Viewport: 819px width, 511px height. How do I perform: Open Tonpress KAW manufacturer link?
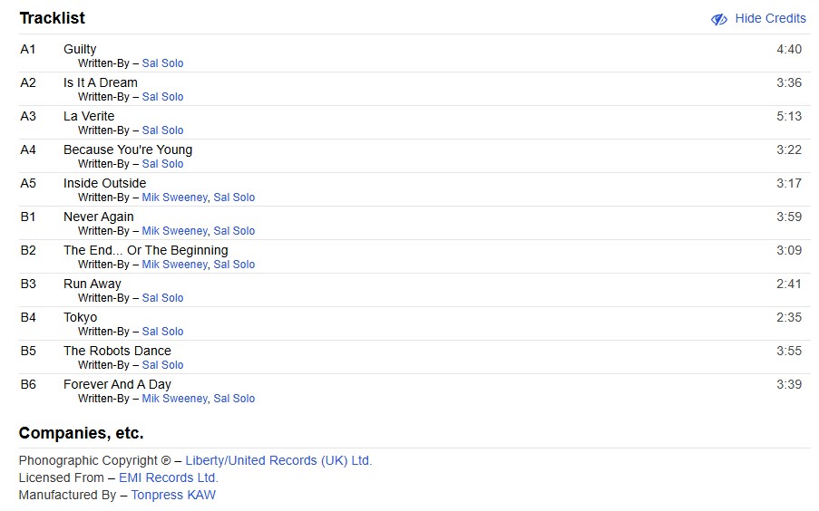(x=173, y=495)
